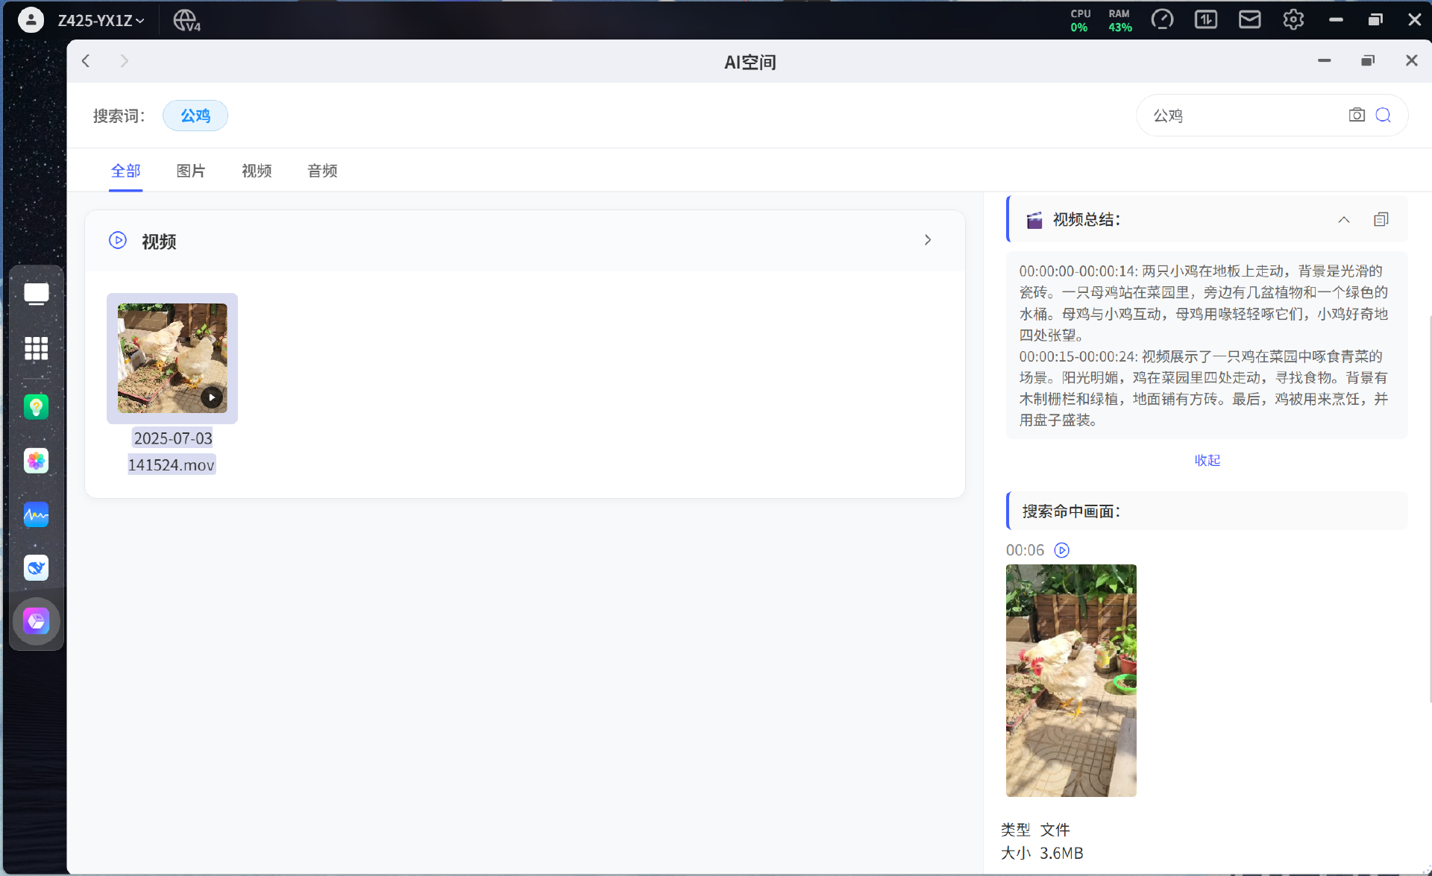The image size is (1432, 876).
Task: Open the Z425-YX1Z device dropdown
Action: 101,20
